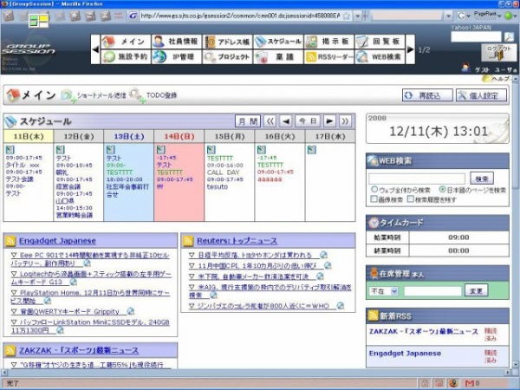Image resolution: width=520 pixels, height=390 pixels.
Task: Open the RSSリーダー module
Action: [x=328, y=57]
